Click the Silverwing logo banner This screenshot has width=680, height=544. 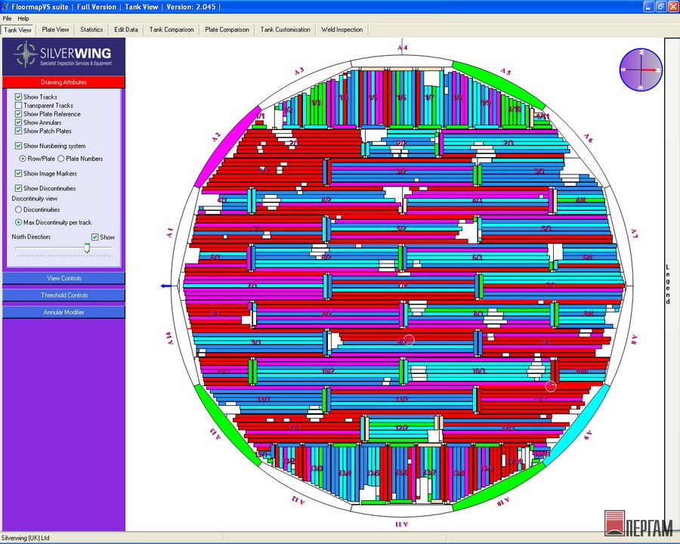click(x=63, y=56)
